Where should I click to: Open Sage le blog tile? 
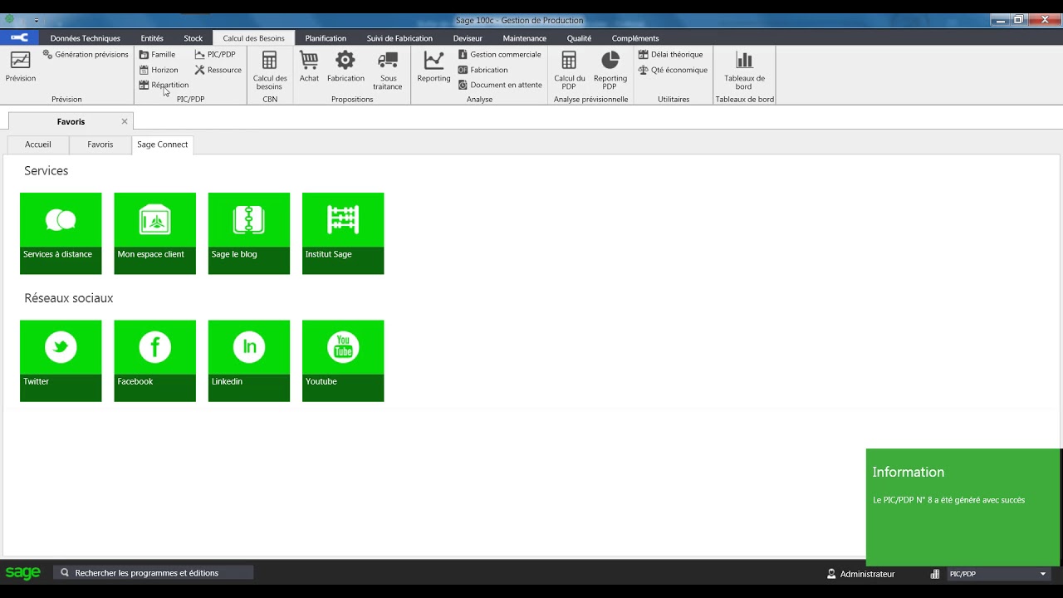pyautogui.click(x=249, y=233)
